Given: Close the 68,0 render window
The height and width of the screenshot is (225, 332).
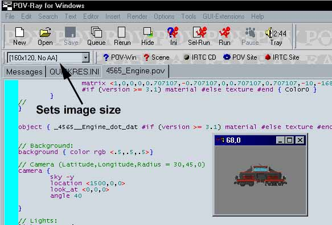Looking at the screenshot, I should (x=300, y=140).
